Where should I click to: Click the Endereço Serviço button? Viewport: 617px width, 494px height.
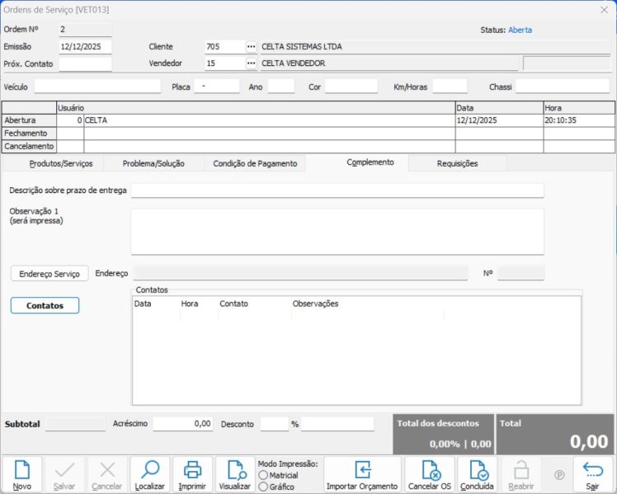pyautogui.click(x=49, y=273)
